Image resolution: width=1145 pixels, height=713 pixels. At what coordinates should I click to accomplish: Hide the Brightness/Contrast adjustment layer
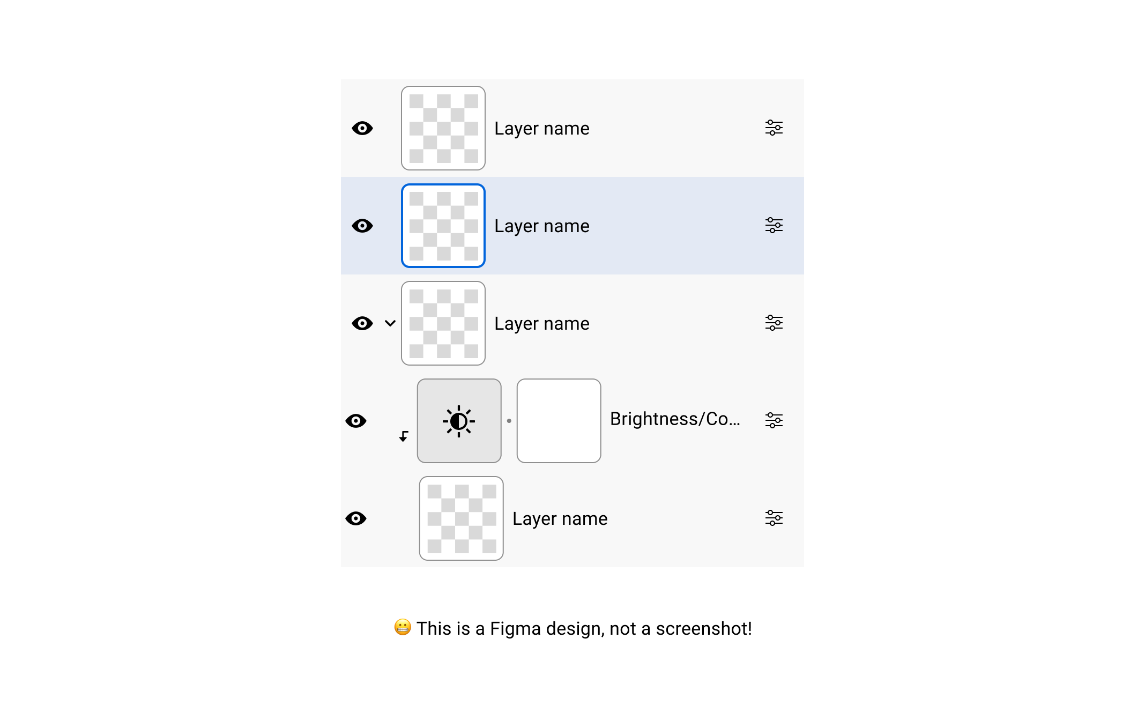point(356,421)
